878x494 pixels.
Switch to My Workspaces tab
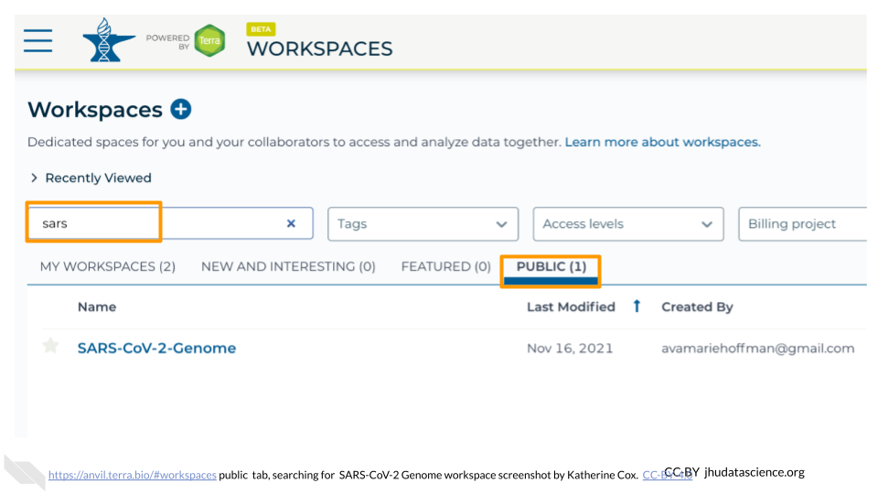(x=108, y=266)
